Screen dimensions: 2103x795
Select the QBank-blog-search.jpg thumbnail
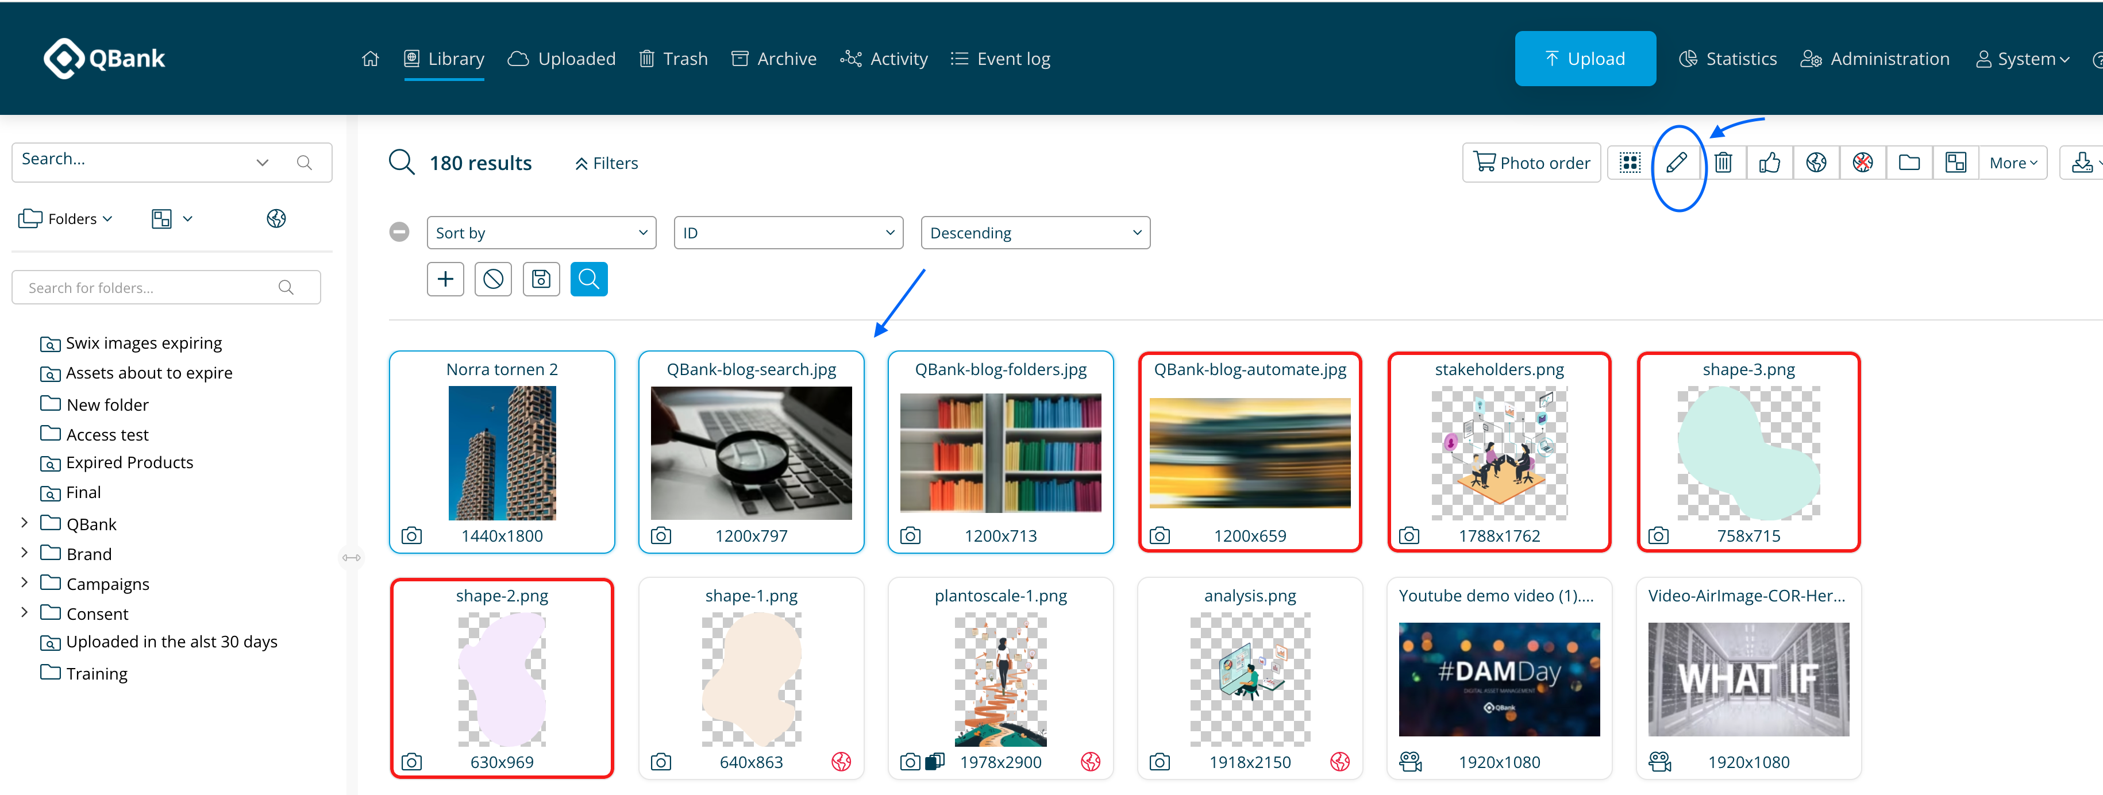point(751,453)
